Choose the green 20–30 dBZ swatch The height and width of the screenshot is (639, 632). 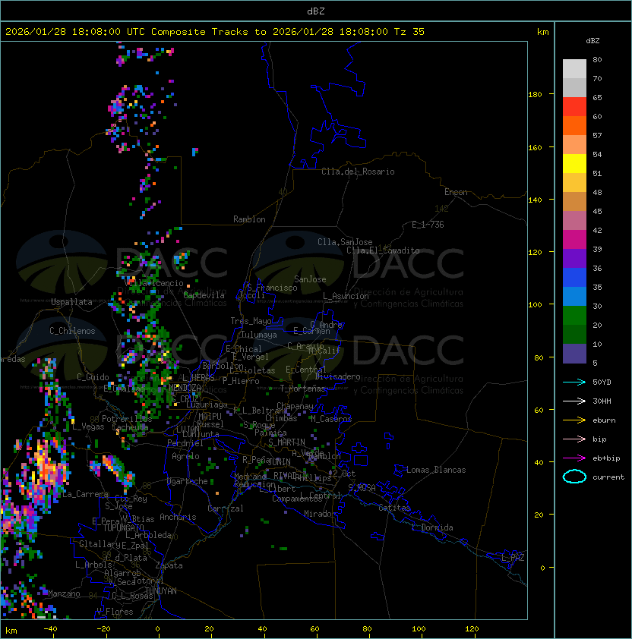click(x=574, y=316)
